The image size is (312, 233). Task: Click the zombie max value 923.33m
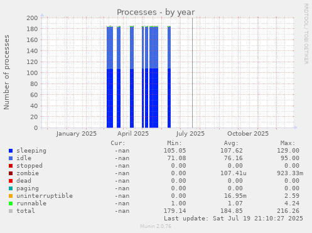pos(290,173)
